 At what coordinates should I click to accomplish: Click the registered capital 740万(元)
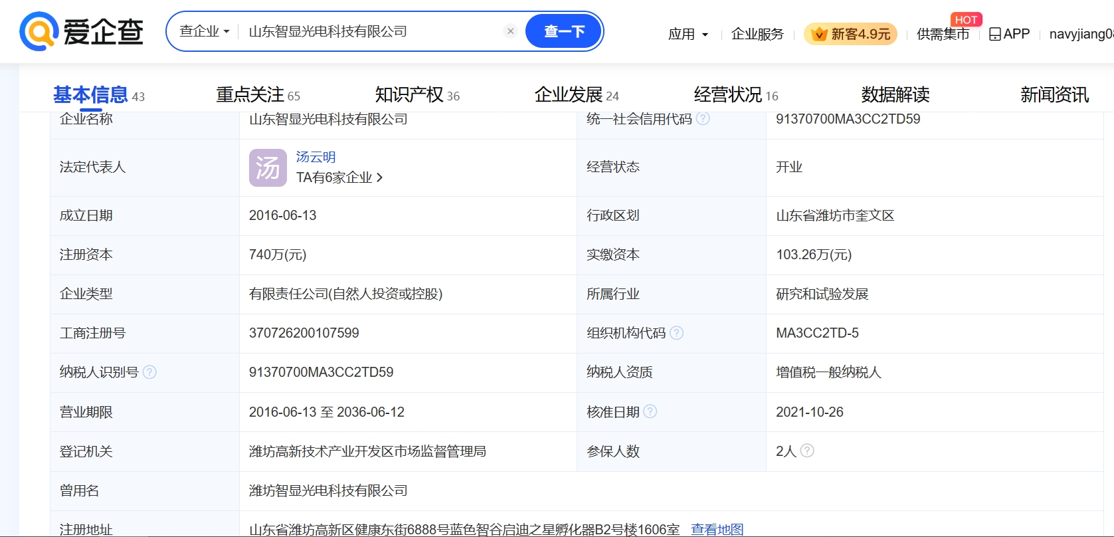click(x=278, y=255)
